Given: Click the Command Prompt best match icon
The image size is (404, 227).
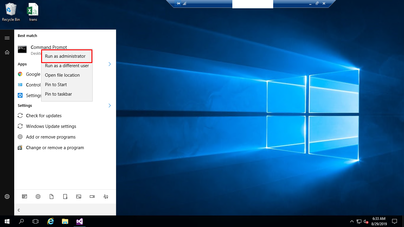Looking at the screenshot, I should point(22,49).
